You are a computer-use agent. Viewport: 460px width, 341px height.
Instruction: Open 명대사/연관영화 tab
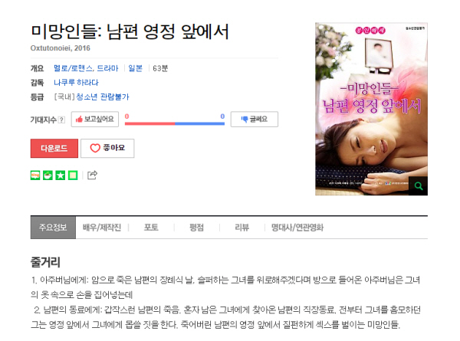pyautogui.click(x=297, y=228)
